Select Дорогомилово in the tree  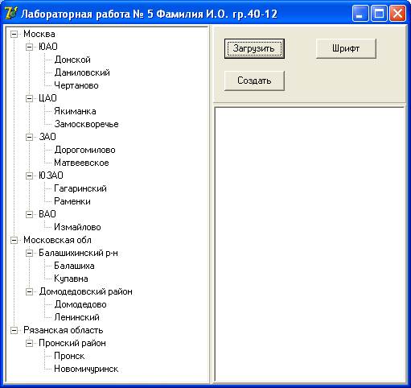pyautogui.click(x=84, y=150)
